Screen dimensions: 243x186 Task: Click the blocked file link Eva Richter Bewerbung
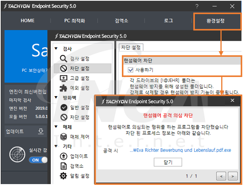coord(180,150)
